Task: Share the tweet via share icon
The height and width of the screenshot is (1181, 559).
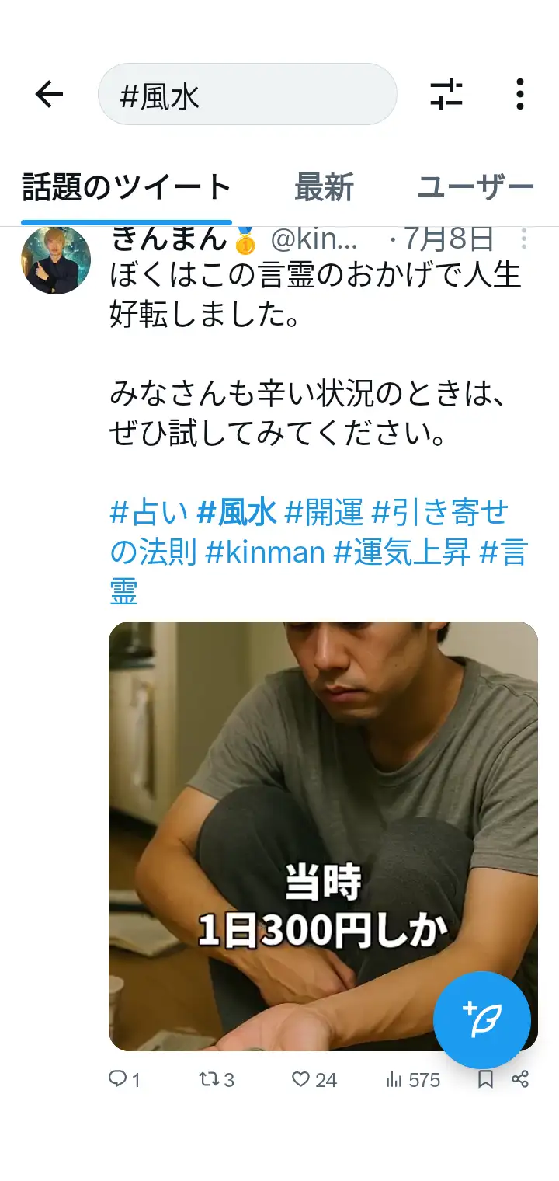Action: coord(521,1079)
